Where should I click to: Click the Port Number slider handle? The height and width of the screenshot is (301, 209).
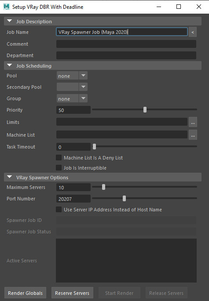tap(125, 199)
